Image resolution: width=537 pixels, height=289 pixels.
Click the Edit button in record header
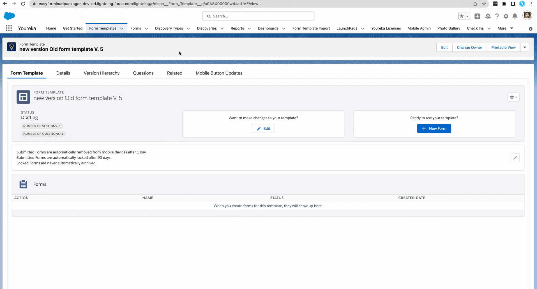[x=444, y=47]
